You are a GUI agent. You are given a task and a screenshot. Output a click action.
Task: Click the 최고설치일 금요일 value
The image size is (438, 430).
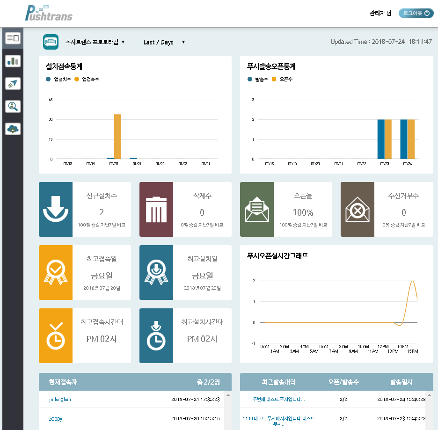tap(202, 276)
